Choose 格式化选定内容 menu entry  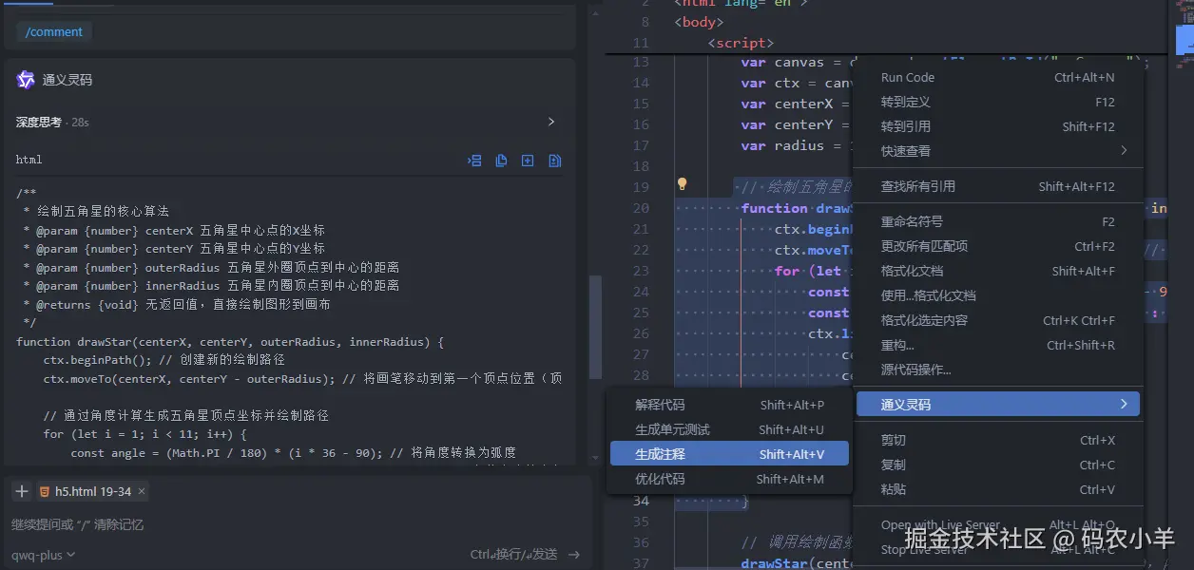coord(997,320)
